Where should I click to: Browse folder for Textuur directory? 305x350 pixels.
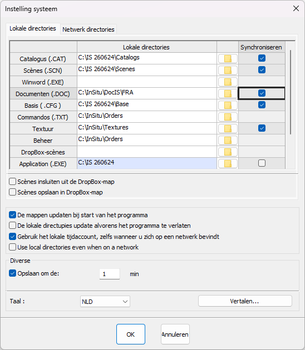pyautogui.click(x=228, y=128)
